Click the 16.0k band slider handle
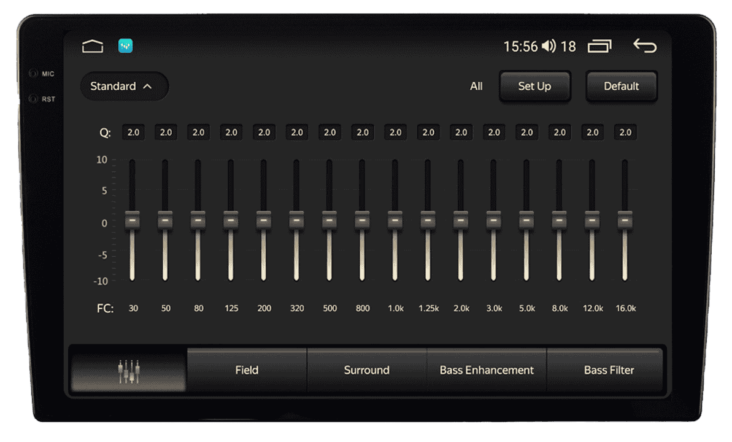 coord(625,220)
